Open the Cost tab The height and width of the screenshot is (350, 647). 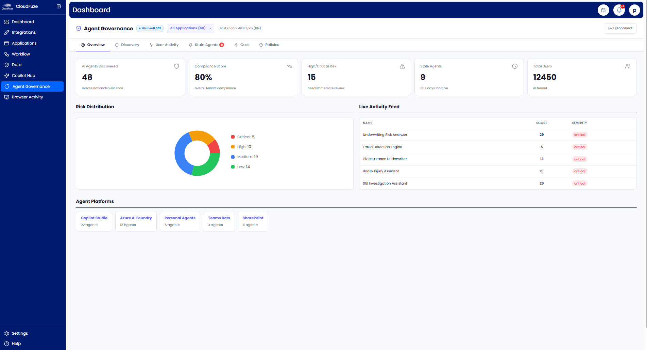click(x=242, y=45)
